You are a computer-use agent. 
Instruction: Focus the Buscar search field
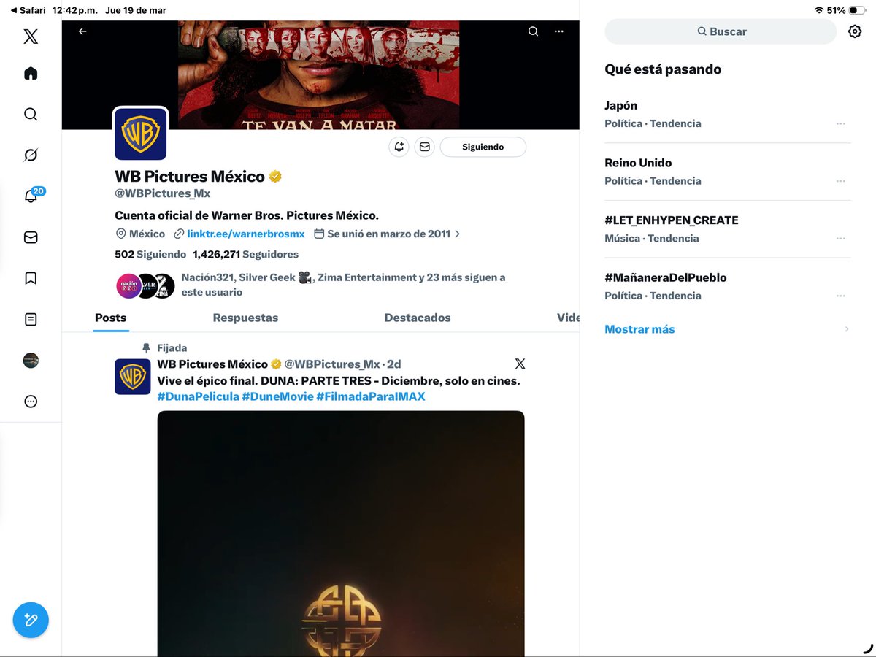pos(721,31)
